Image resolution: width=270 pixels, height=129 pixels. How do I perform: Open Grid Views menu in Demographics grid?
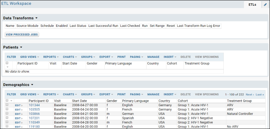tap(30, 94)
